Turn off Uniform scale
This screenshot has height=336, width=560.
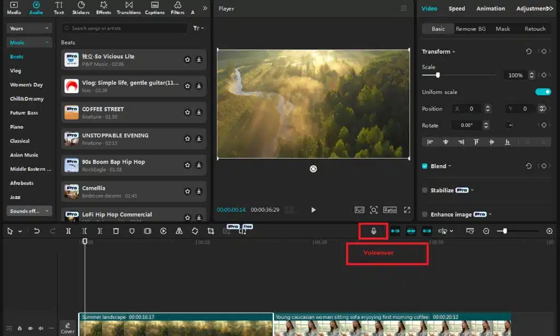[x=543, y=92]
